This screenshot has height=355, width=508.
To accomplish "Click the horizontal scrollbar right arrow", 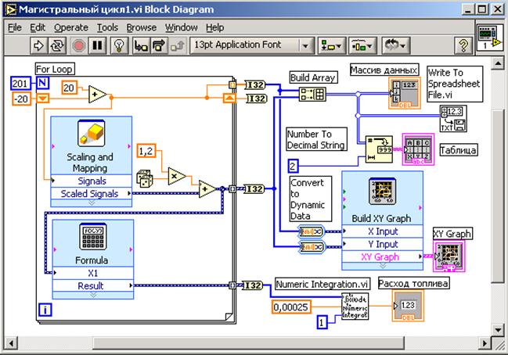I will (485, 343).
